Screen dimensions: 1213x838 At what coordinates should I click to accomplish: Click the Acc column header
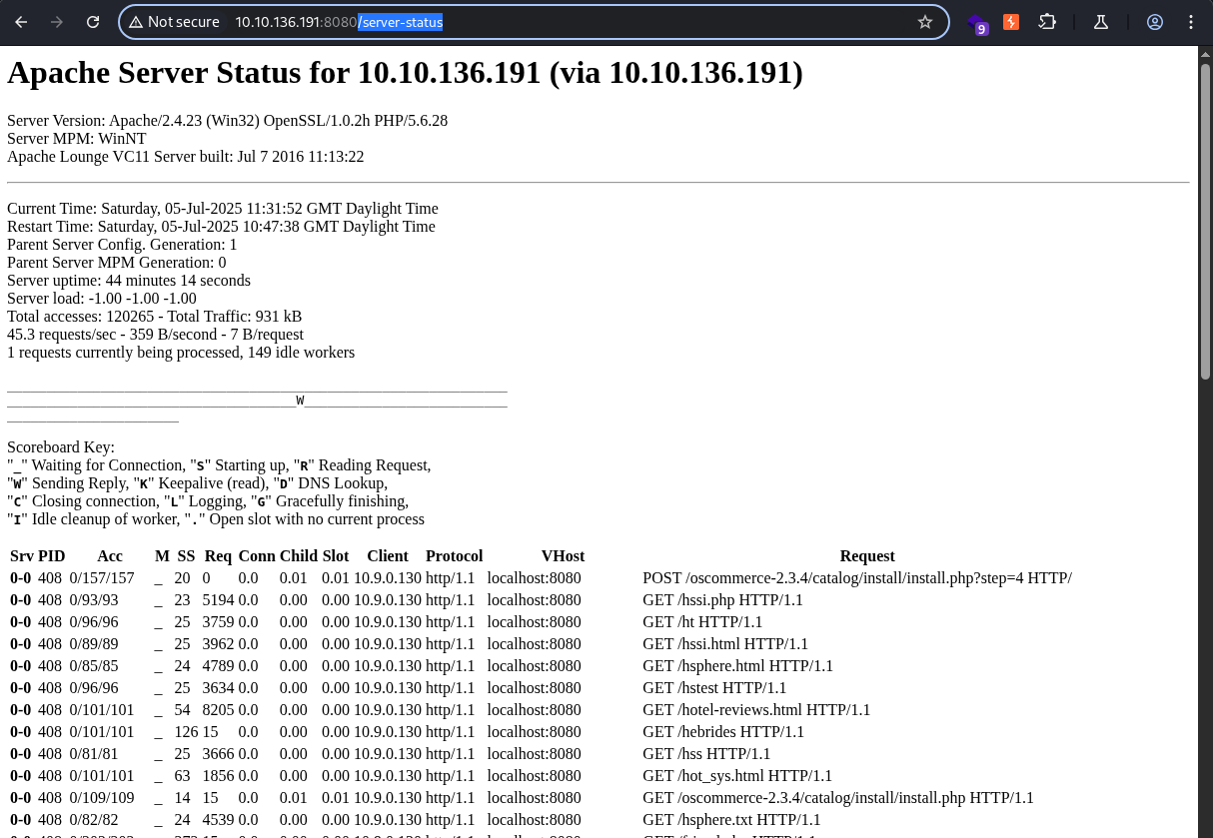tap(110, 556)
